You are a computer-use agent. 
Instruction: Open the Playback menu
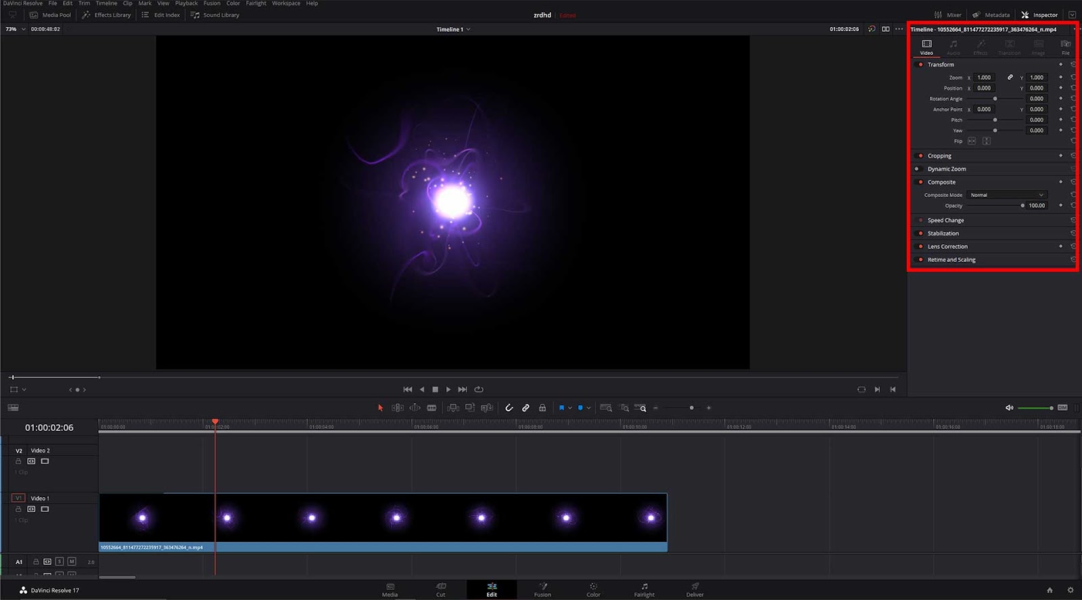click(186, 3)
